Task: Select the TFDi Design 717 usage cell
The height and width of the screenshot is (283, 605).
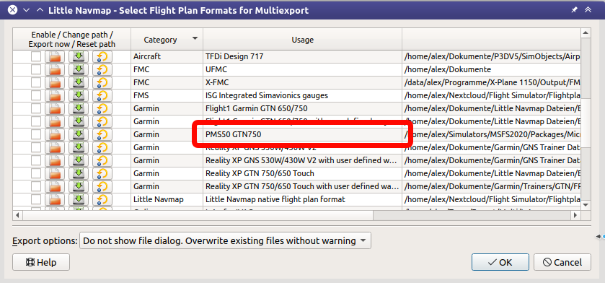Action: click(303, 57)
